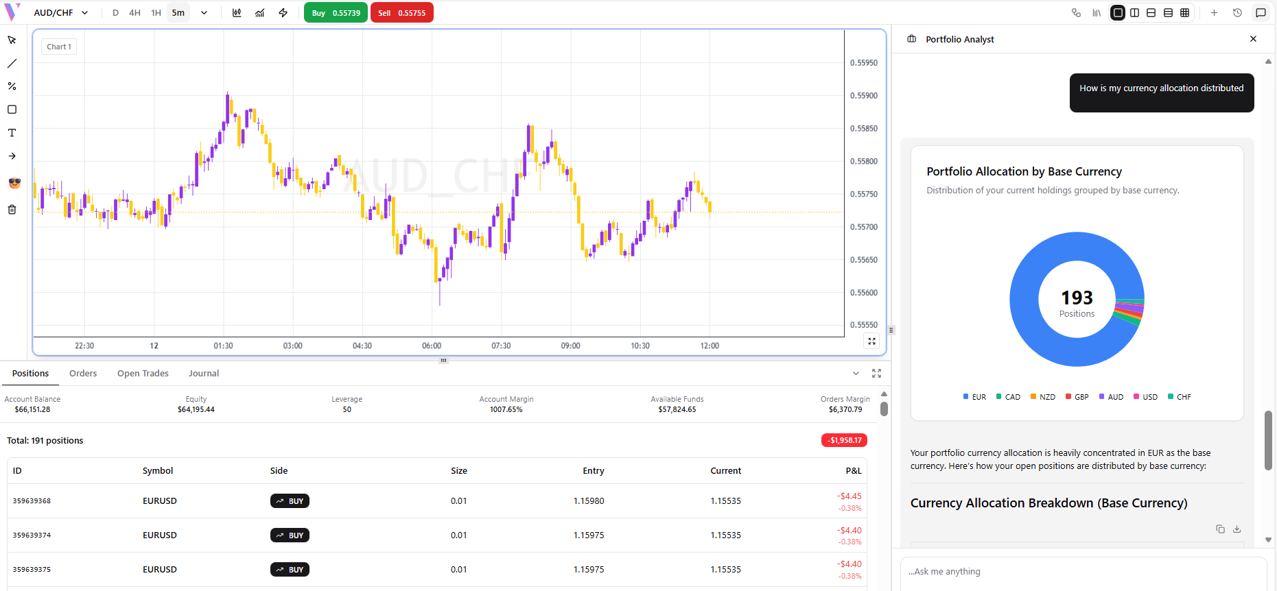This screenshot has height=591, width=1277.
Task: Expand the additional timeframes dropdown
Action: 204,13
